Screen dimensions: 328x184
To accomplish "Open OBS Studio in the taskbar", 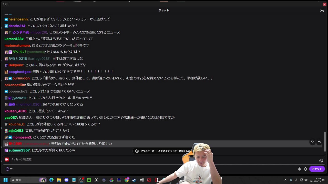I will pyautogui.click(x=81, y=180).
